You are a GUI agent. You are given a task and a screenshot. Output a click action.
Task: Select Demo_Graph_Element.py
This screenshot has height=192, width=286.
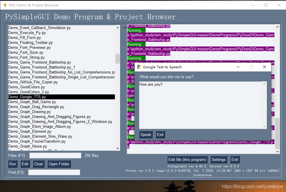(61, 131)
